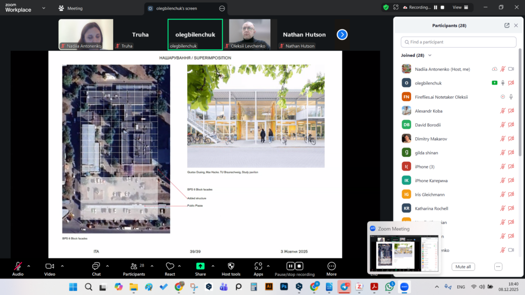Pop out the Participants panel
525x295 pixels.
coord(507,25)
